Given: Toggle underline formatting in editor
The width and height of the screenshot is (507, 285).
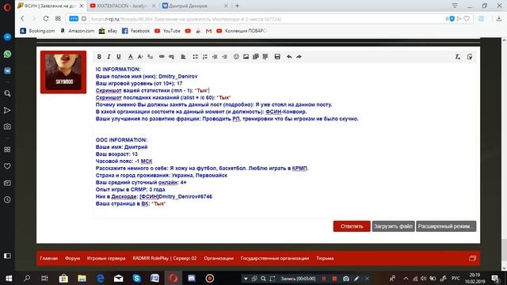Looking at the screenshot, I should coord(119,56).
